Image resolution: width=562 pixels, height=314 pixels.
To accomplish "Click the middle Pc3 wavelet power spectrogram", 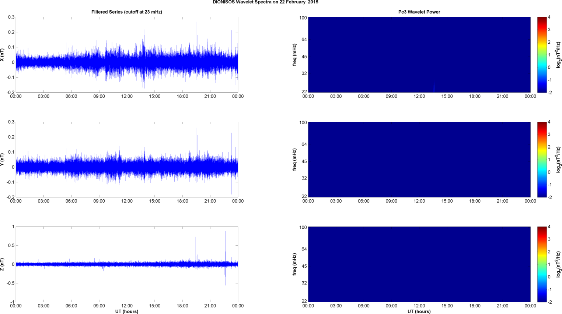I will 419,160.
